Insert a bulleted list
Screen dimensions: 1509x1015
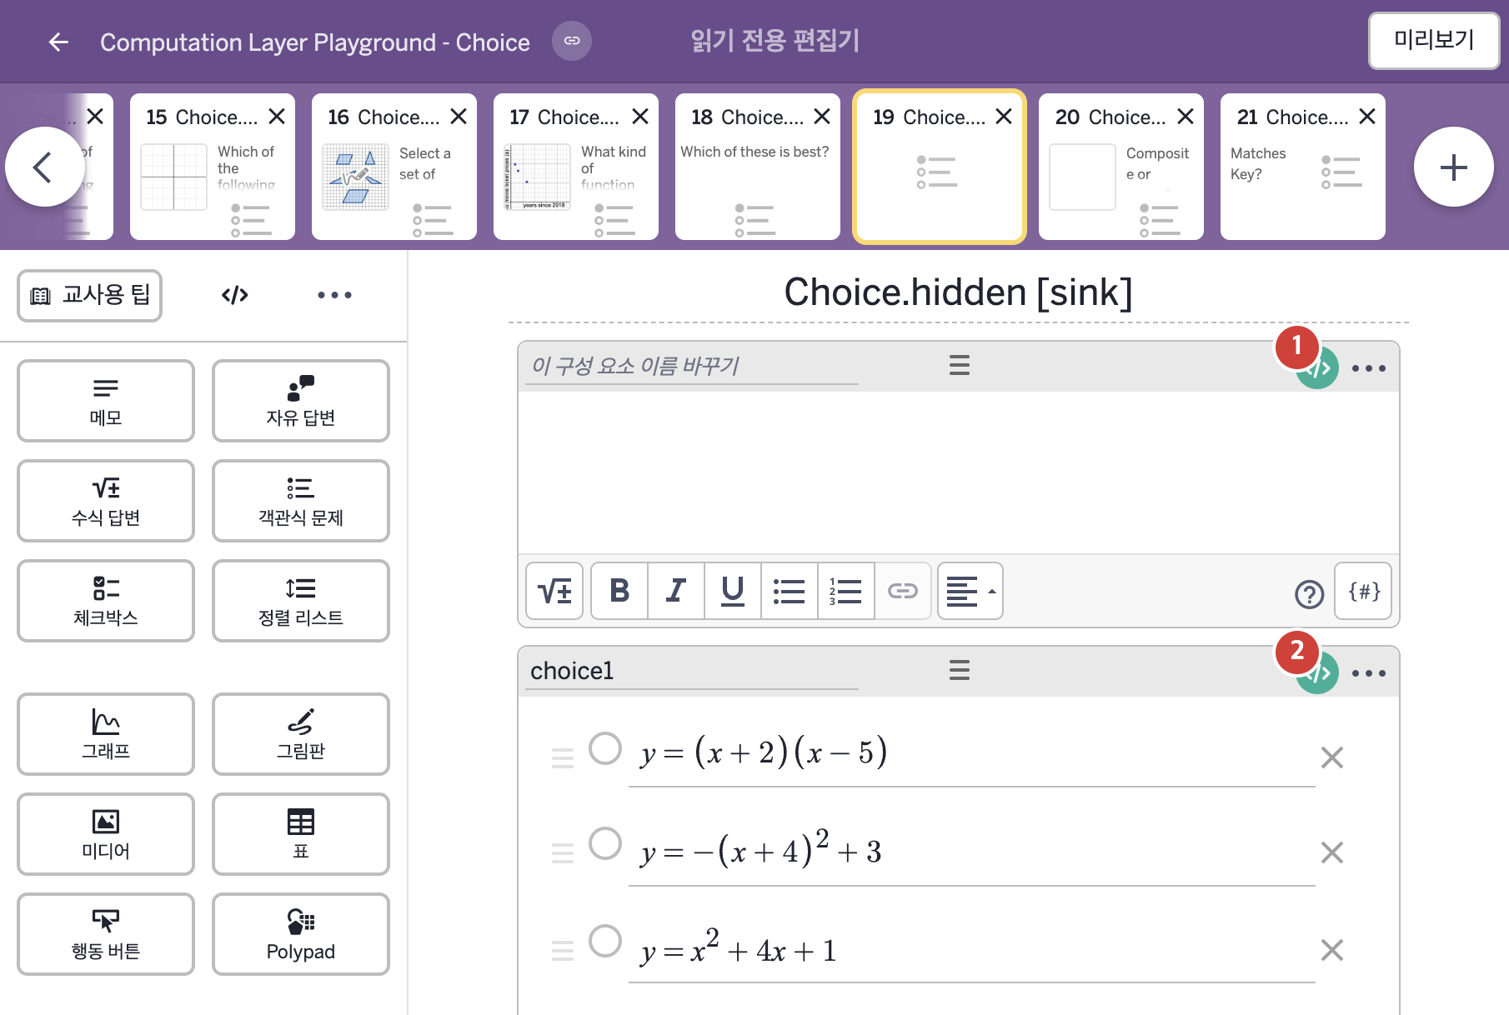click(x=790, y=591)
